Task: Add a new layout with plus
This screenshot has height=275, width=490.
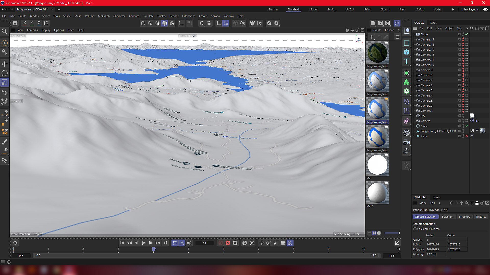Action: tap(453, 9)
